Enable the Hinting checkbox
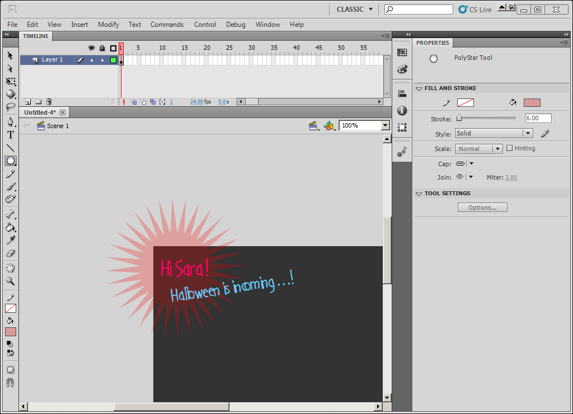This screenshot has height=414, width=573. point(509,148)
